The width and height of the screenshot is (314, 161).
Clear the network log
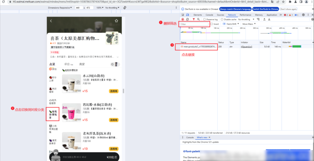pos(188,19)
